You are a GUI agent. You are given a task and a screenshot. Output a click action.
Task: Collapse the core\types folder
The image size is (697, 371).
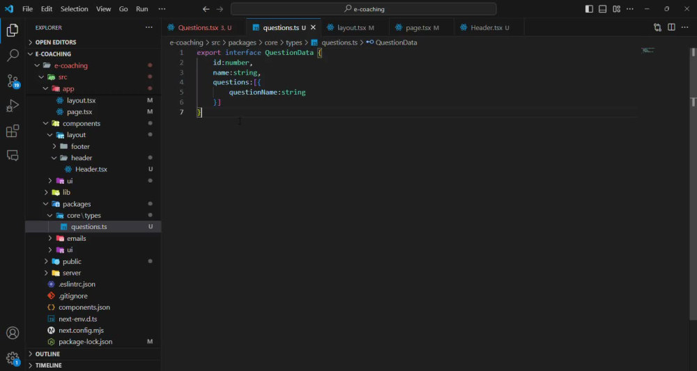[93, 215]
